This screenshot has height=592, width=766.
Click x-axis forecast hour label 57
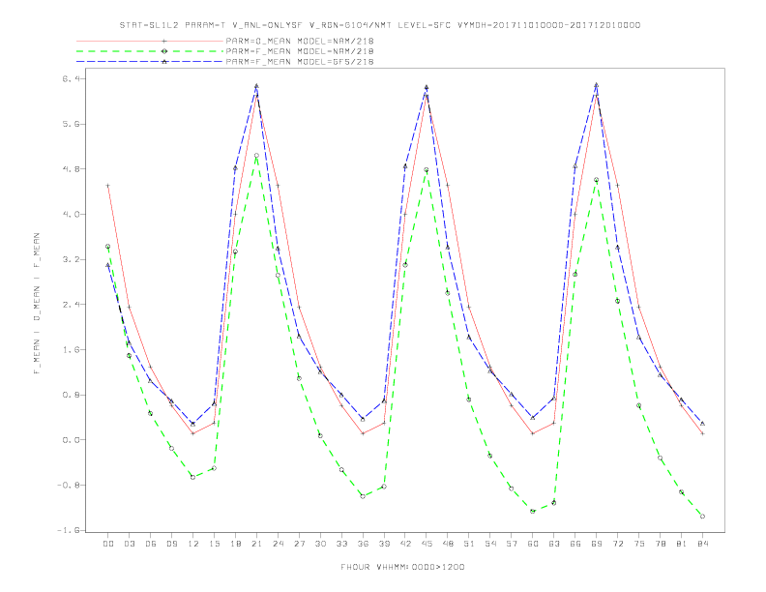tap(512, 544)
